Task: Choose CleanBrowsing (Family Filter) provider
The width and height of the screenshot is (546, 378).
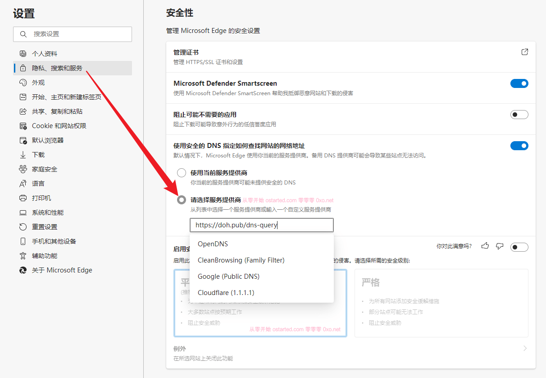Action: tap(262, 260)
